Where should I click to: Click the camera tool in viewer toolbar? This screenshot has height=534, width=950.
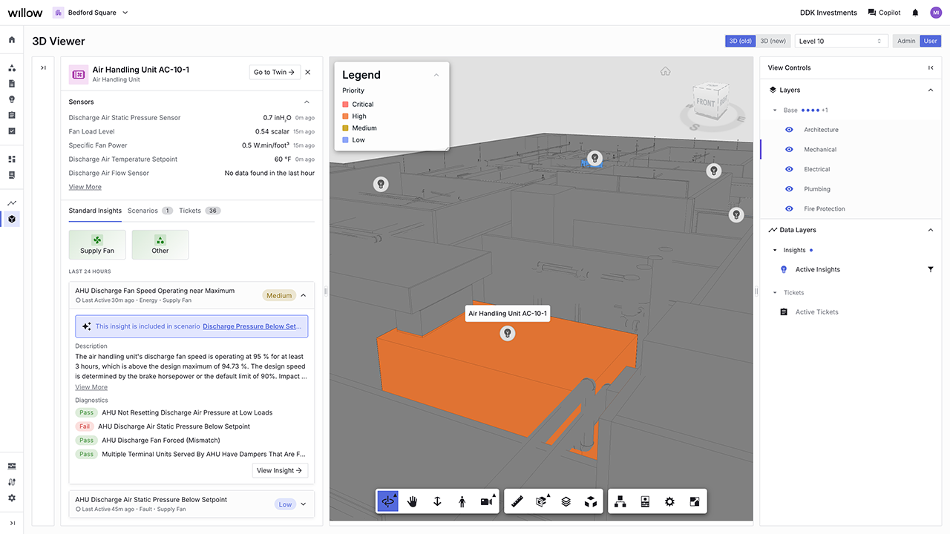tap(488, 501)
